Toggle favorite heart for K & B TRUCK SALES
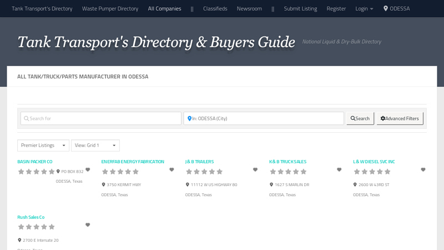 pos(339,170)
